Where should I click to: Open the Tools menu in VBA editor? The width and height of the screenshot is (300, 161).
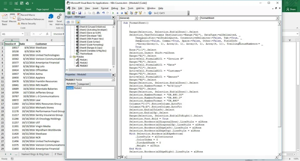[131, 8]
